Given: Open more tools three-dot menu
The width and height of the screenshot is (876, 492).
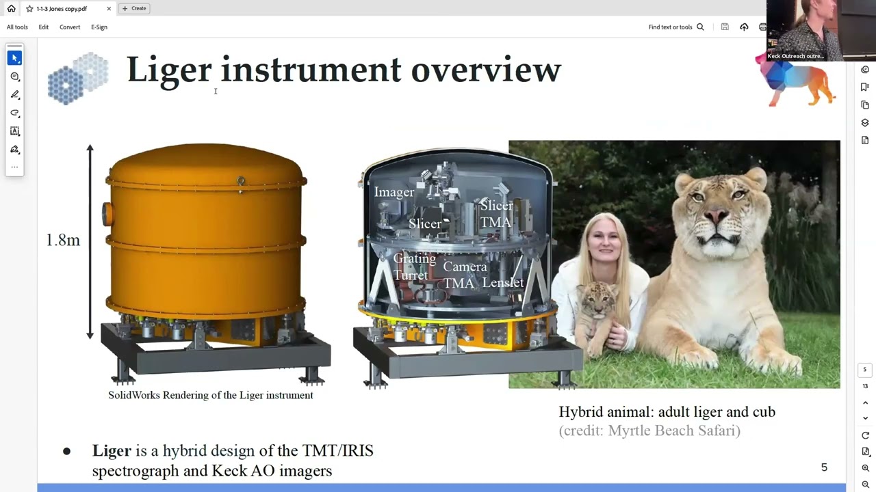Looking at the screenshot, I should pyautogui.click(x=14, y=167).
